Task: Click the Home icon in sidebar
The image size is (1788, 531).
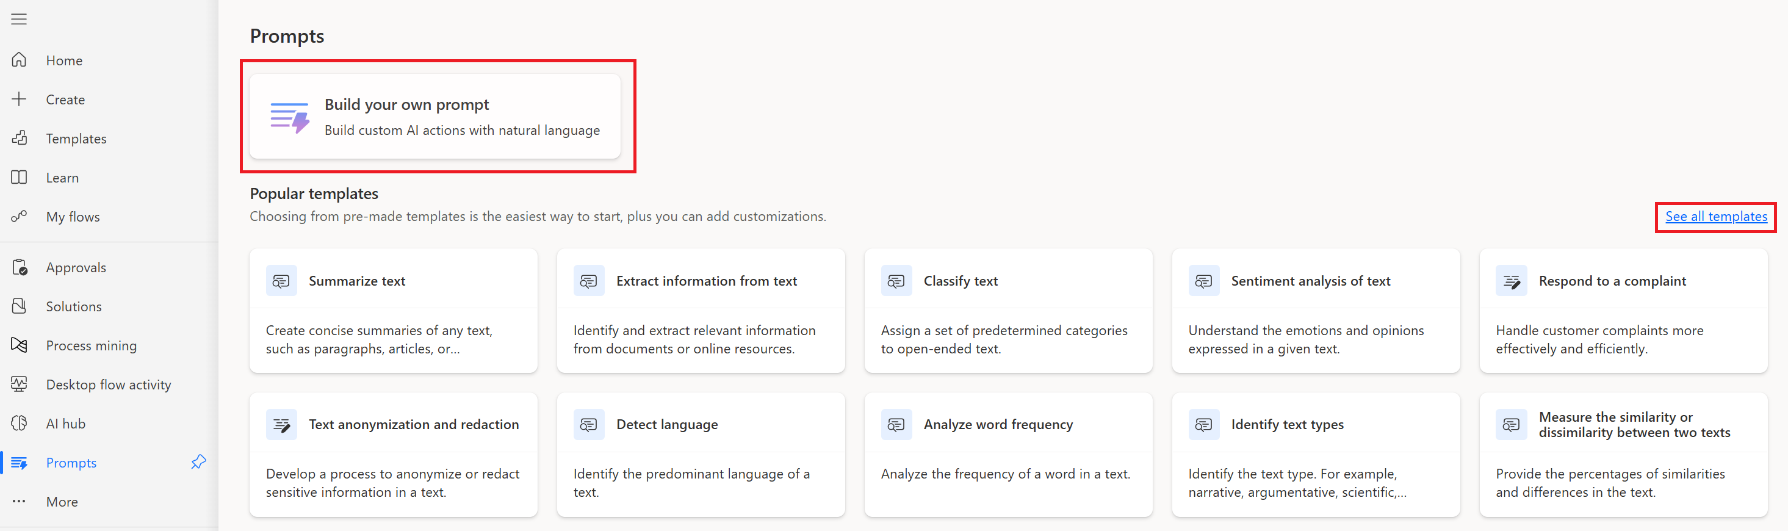Action: [x=20, y=60]
